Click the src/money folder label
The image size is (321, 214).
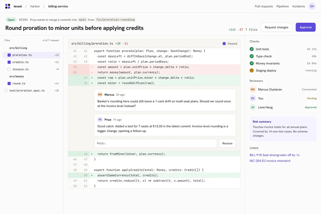pos(17,77)
